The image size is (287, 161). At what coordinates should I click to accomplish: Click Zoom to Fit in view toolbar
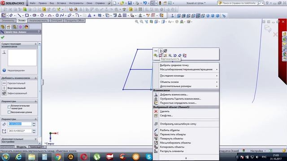coord(136,22)
